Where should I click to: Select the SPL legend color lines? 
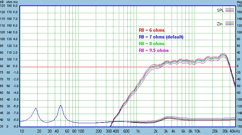pyautogui.click(x=230, y=10)
